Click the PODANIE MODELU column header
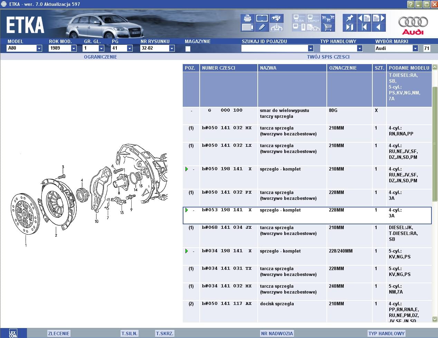Viewport: 438px width, 338px height. tap(409, 68)
